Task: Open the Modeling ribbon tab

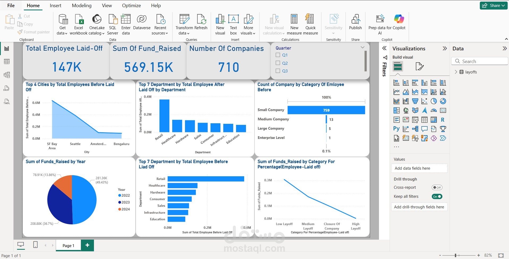Action: (x=81, y=6)
